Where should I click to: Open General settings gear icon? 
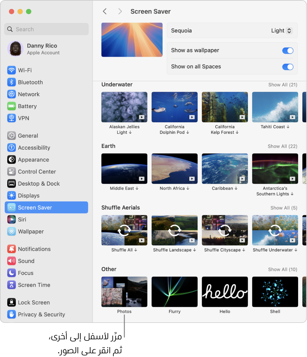click(x=12, y=135)
